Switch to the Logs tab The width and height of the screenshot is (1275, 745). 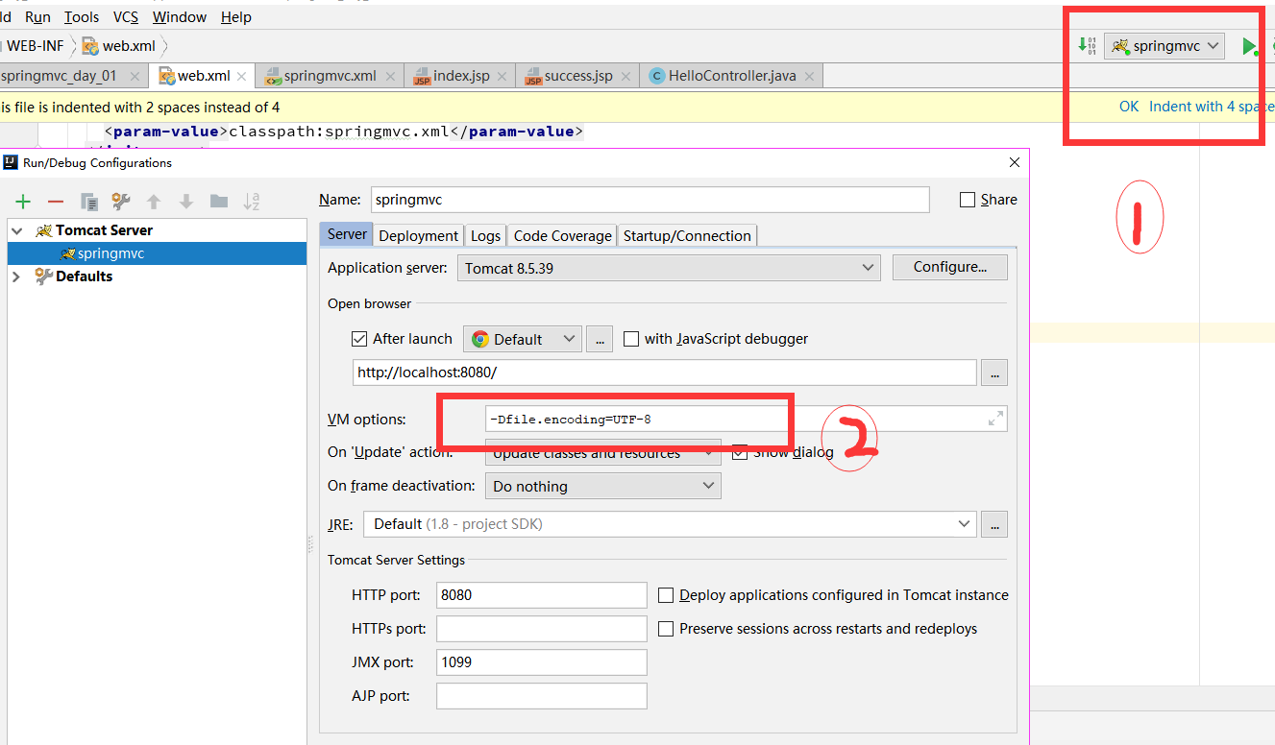(x=485, y=235)
